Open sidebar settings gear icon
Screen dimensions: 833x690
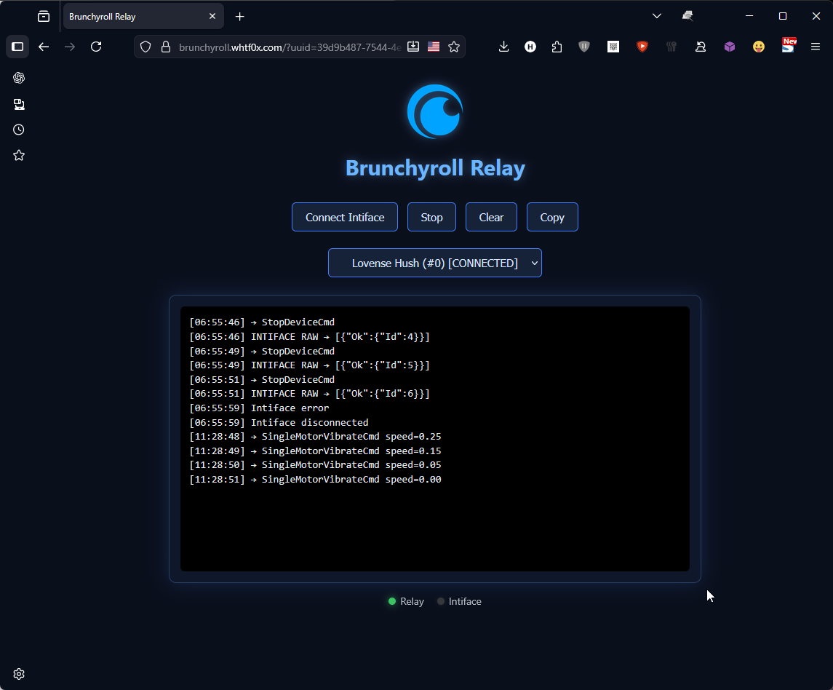[19, 674]
